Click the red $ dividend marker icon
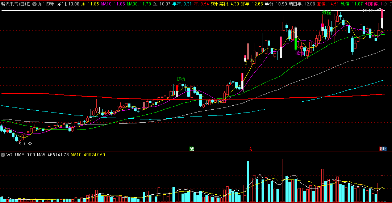The image size is (392, 203). [x=250, y=149]
